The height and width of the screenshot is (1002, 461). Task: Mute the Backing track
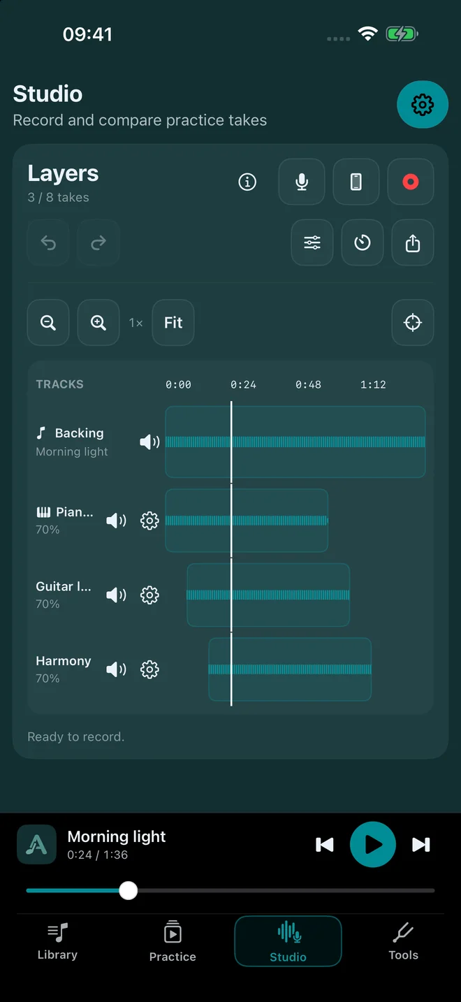coord(149,442)
